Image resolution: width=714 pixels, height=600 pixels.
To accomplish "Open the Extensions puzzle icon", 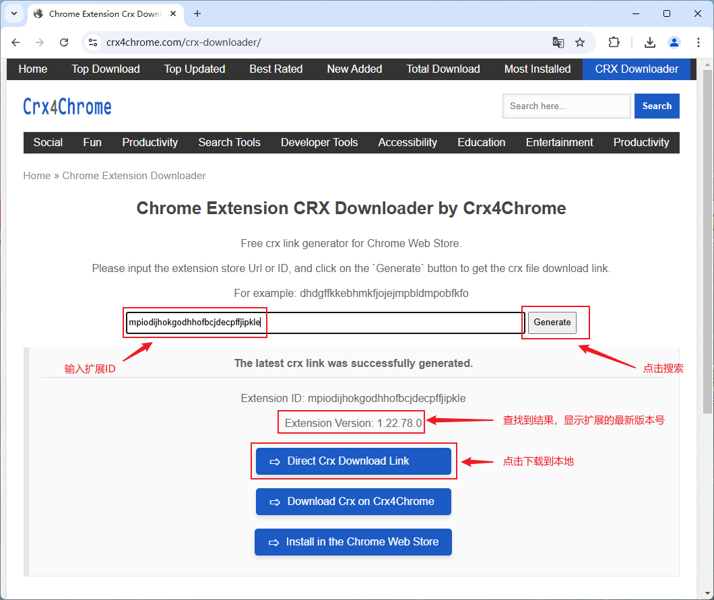I will pos(614,42).
